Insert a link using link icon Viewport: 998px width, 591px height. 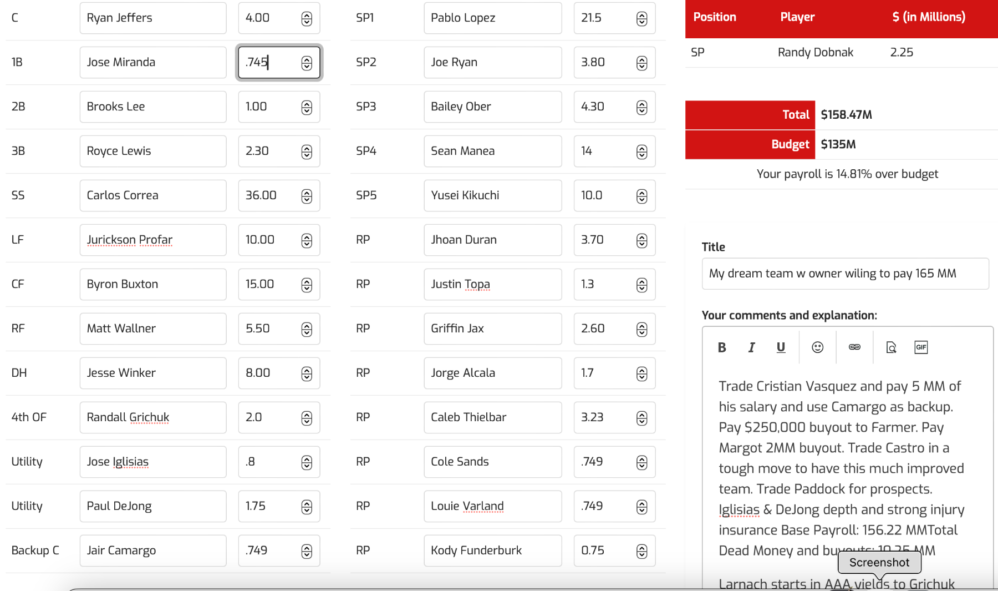[854, 347]
